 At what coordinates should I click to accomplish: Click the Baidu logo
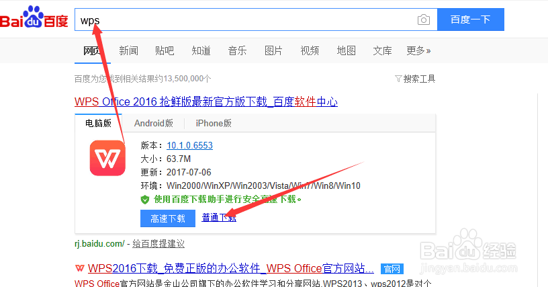(34, 17)
